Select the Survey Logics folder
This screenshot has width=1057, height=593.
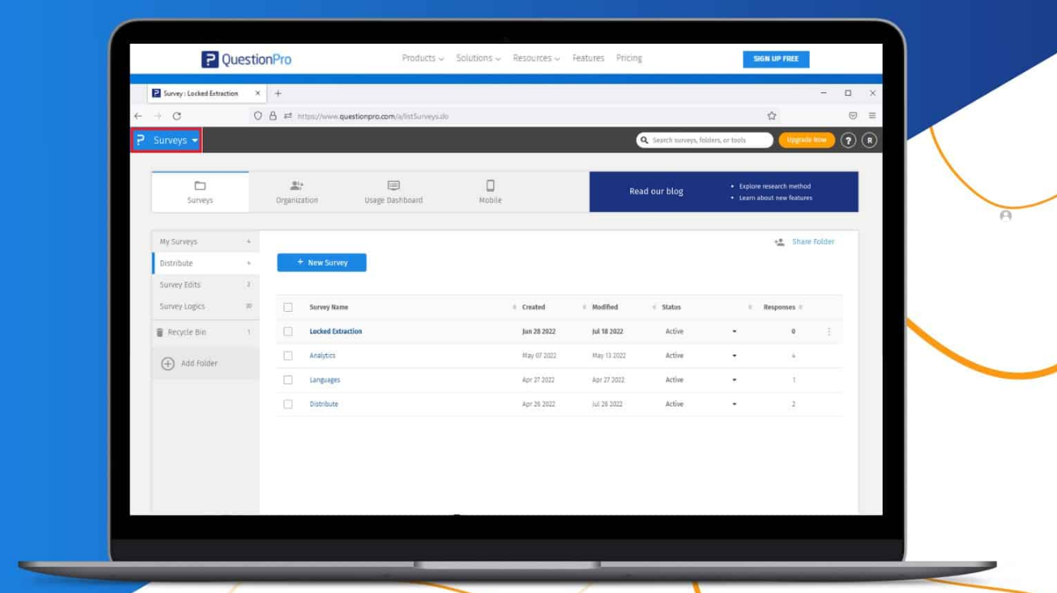205,306
